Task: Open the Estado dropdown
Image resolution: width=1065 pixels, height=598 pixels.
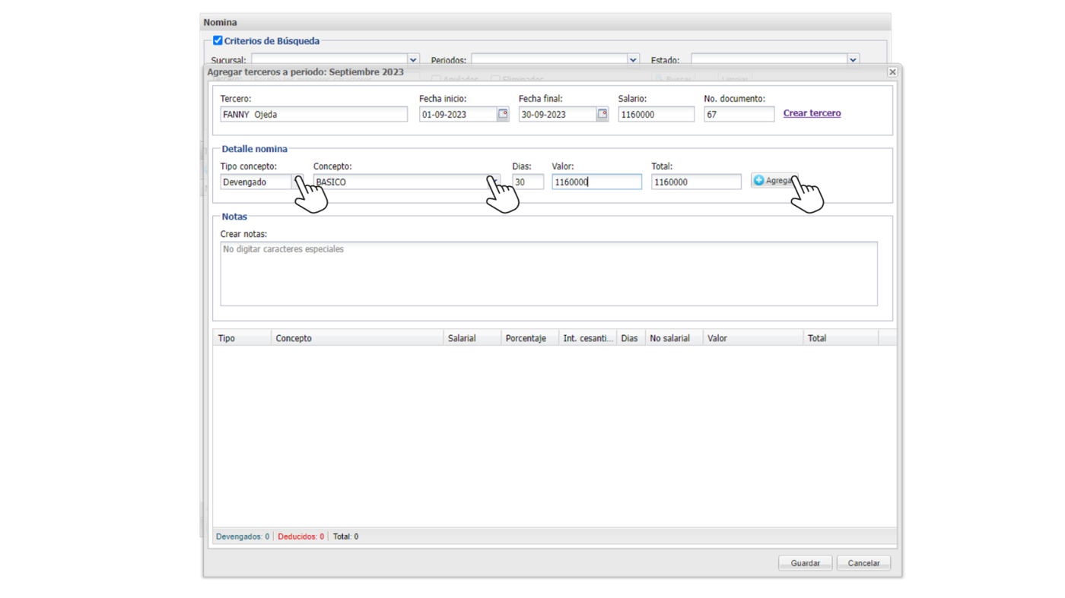Action: click(x=853, y=60)
